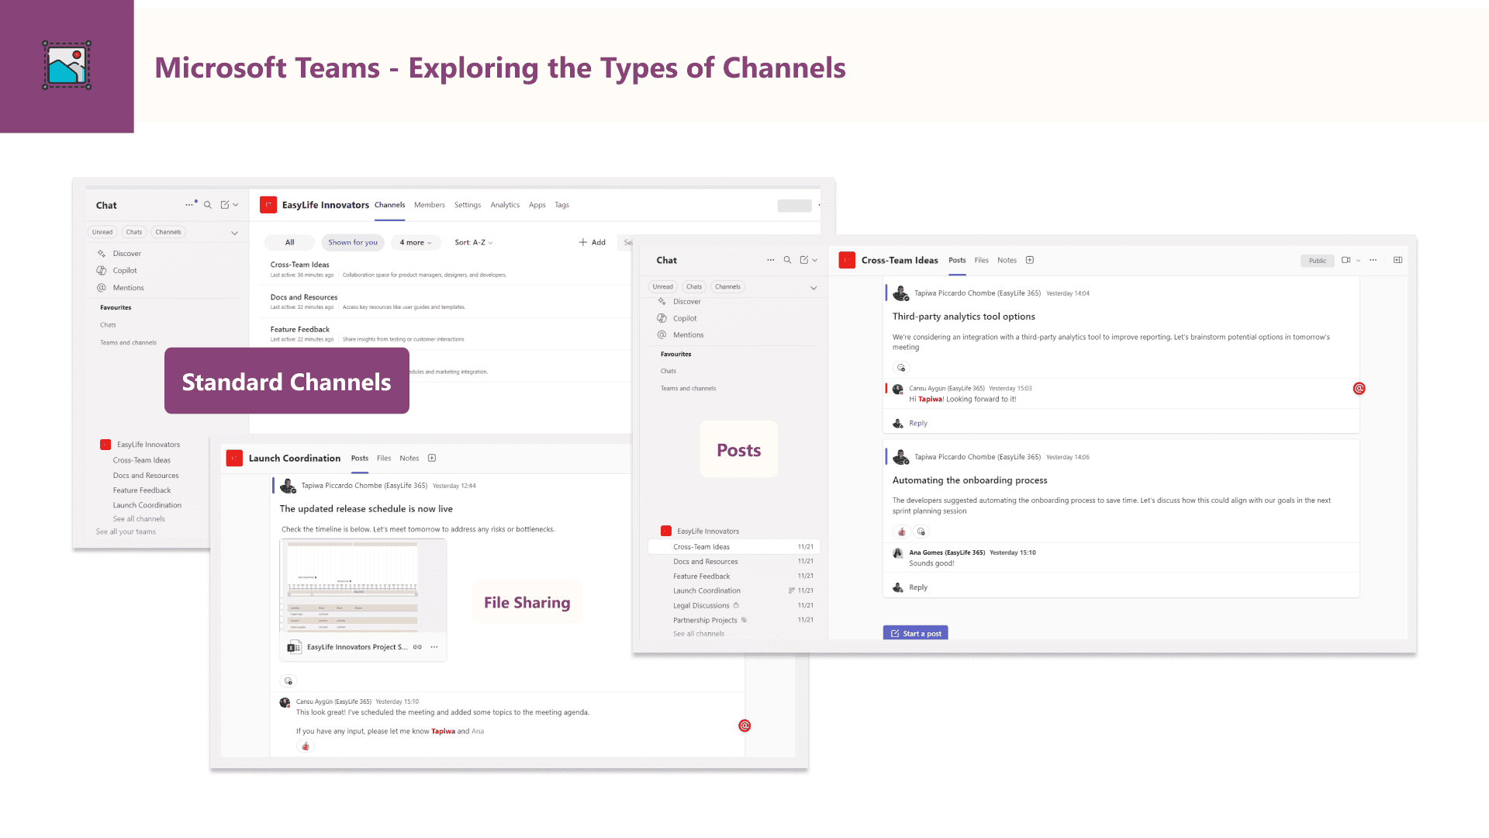Click the add tab plus icon beside Notes in Cross-Team Ideas
1489x838 pixels.
coord(1030,261)
